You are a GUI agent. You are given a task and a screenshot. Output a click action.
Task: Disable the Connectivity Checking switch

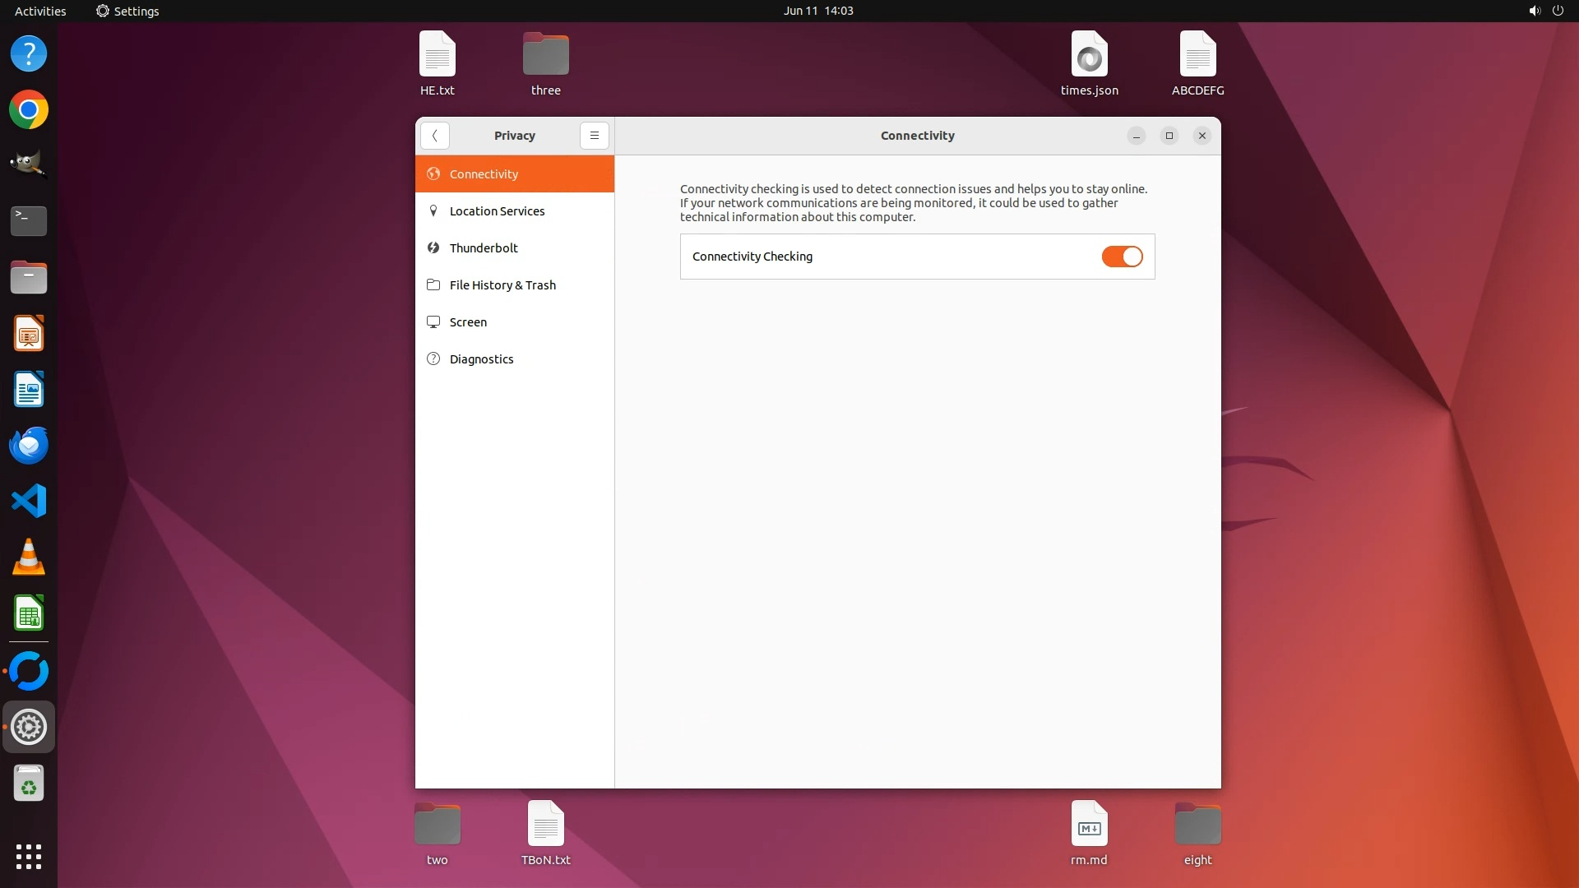(x=1122, y=257)
